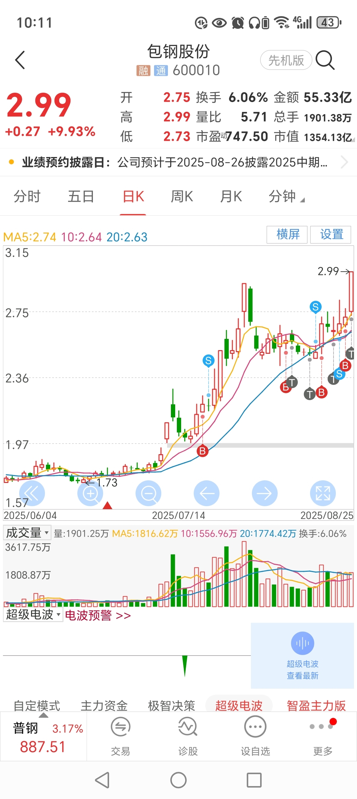
Task: Tap the MA5:2.74 moving average label
Action: pyautogui.click(x=29, y=237)
